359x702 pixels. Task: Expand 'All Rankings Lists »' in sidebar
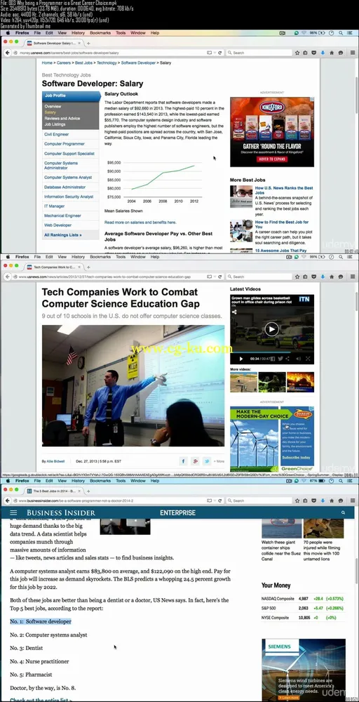pos(62,234)
